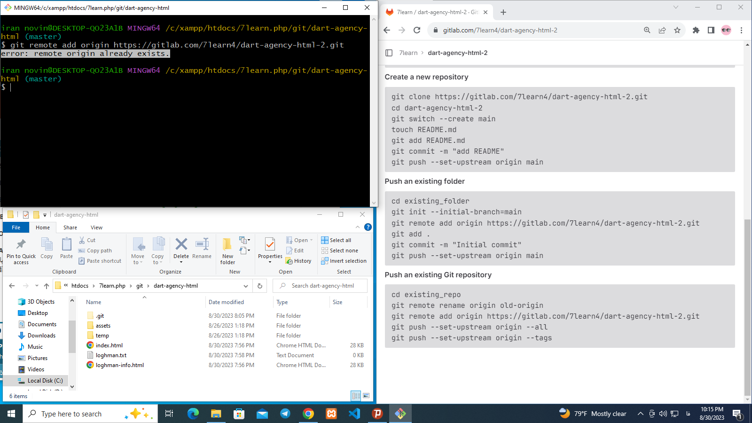Open recent locations dropdown in Explorer
Image resolution: width=752 pixels, height=423 pixels.
pyautogui.click(x=37, y=286)
